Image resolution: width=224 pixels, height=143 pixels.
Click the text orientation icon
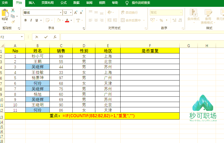[109, 12]
